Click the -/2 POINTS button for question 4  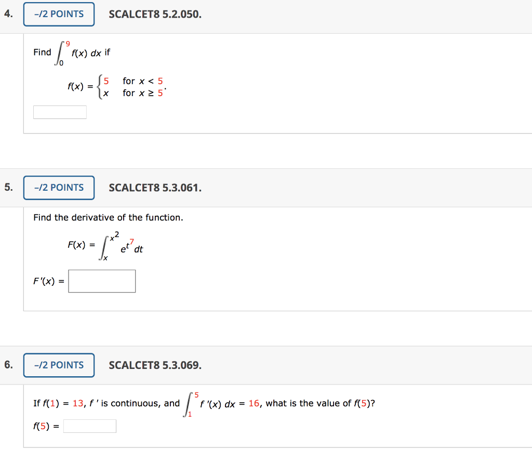click(58, 14)
